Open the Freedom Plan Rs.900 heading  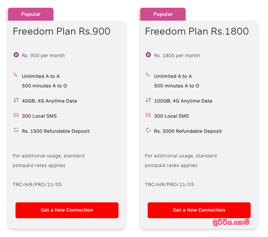pyautogui.click(x=62, y=31)
